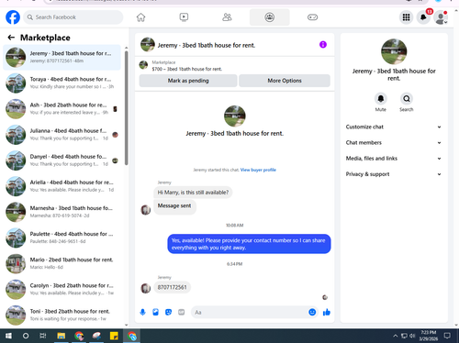
Task: Open the Facebook logo home link
Action: coord(13,17)
